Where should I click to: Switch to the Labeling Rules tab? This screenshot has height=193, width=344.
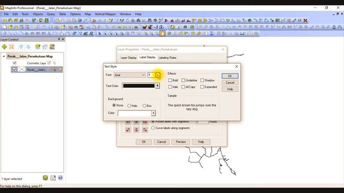(167, 58)
